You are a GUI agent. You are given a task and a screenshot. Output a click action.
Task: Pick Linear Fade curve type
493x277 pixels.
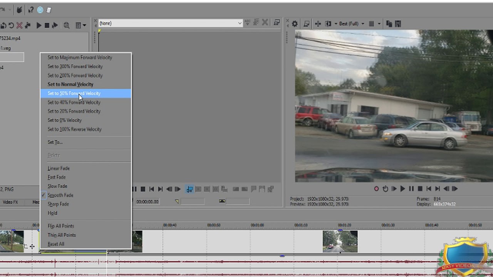(x=86, y=168)
